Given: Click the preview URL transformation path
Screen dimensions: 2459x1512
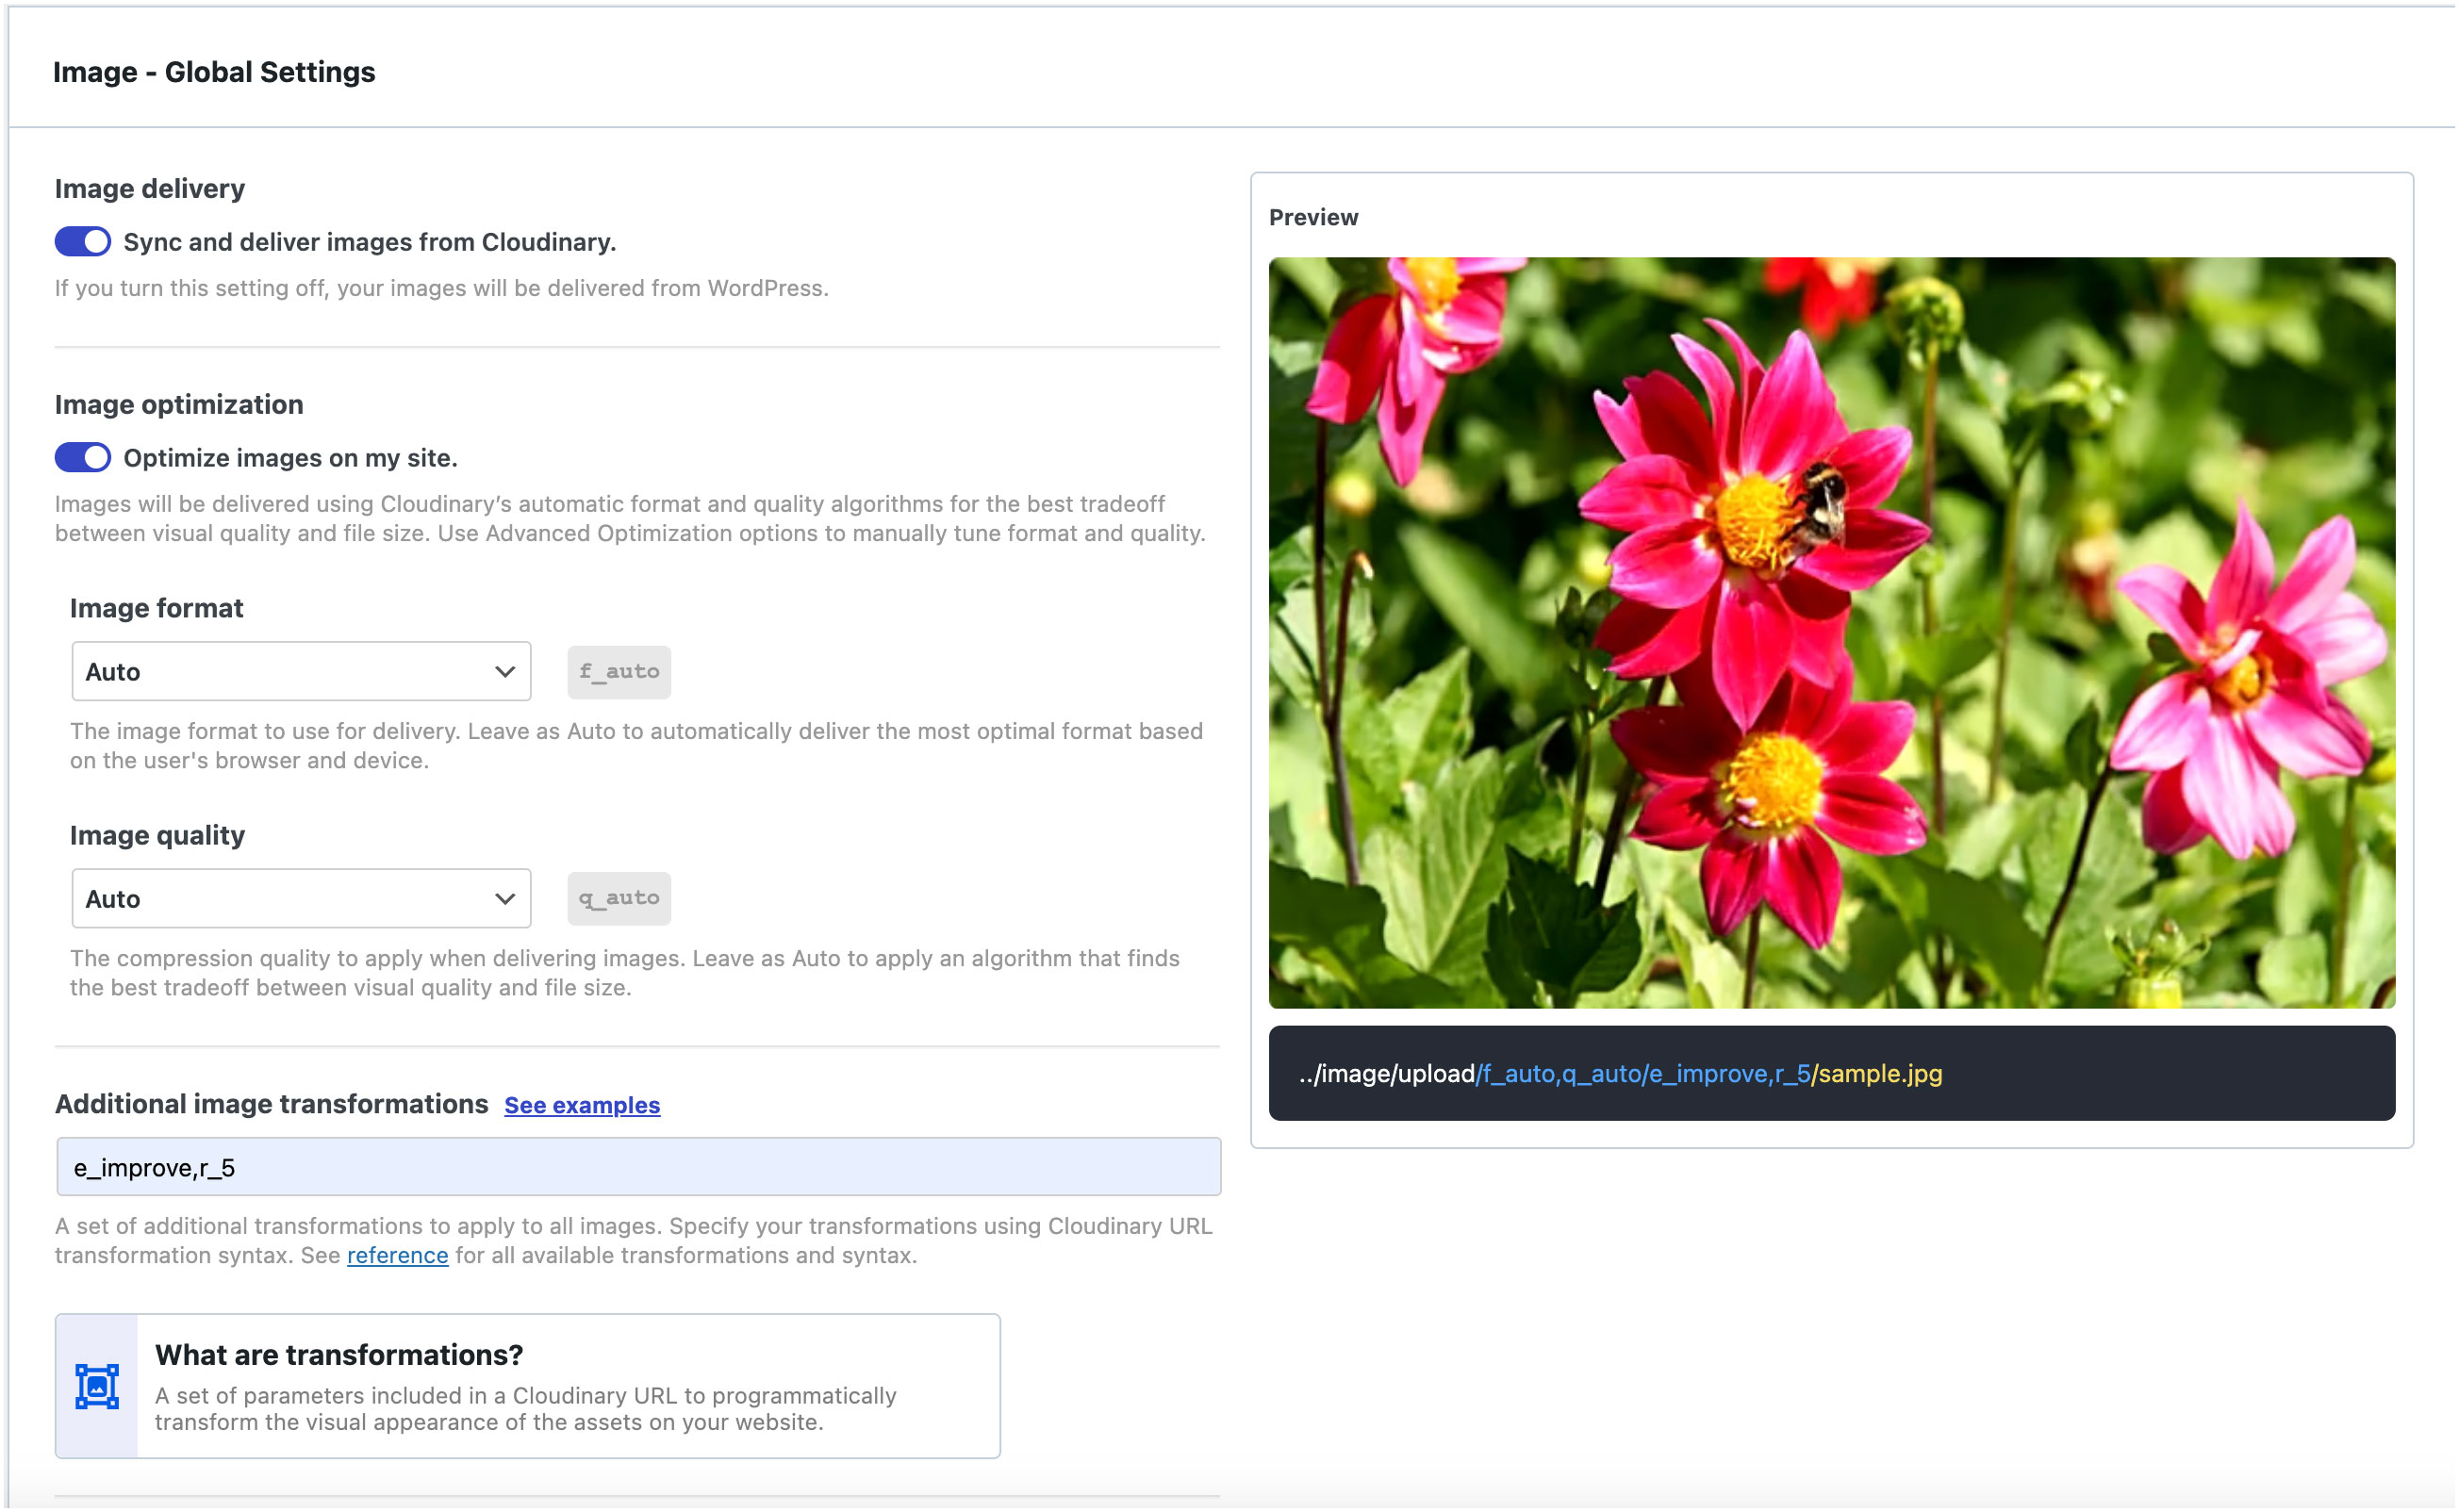Looking at the screenshot, I should [x=1644, y=1074].
